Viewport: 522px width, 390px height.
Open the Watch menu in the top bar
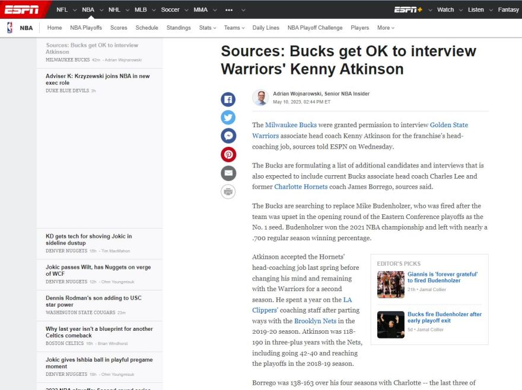449,9
